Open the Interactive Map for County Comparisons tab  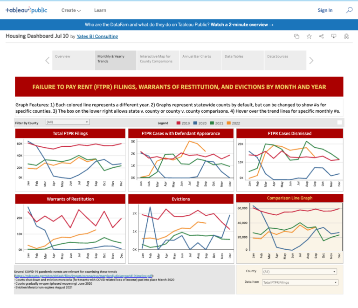(158, 60)
